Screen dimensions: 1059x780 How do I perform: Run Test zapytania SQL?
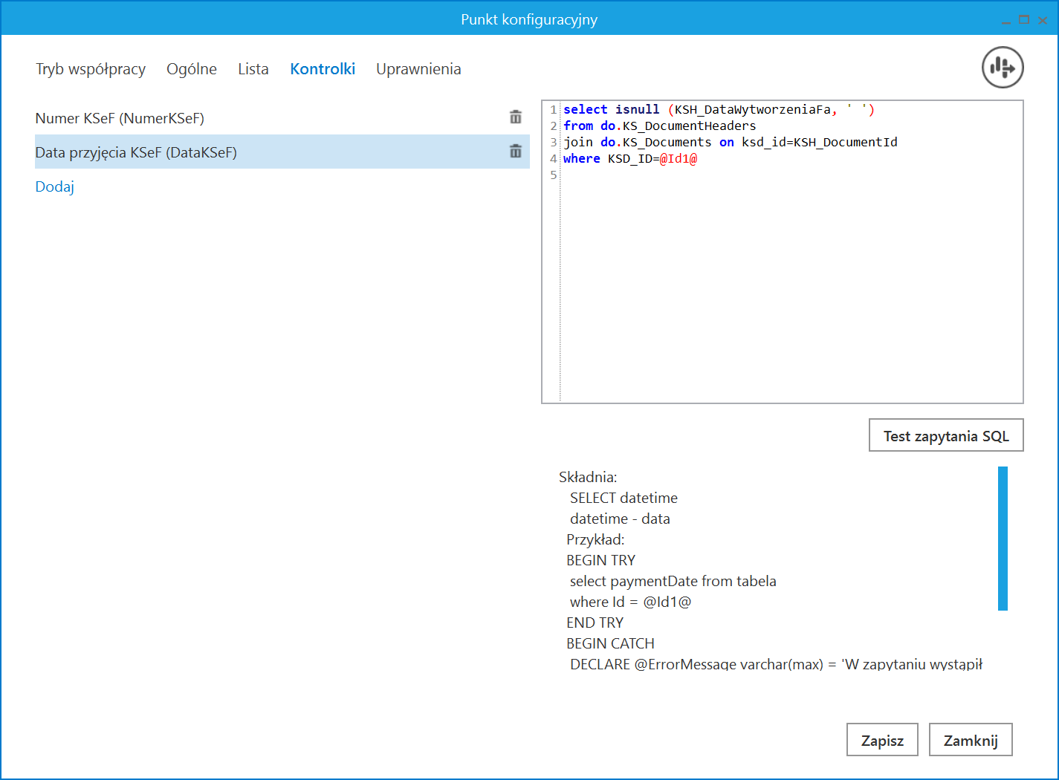tap(946, 435)
